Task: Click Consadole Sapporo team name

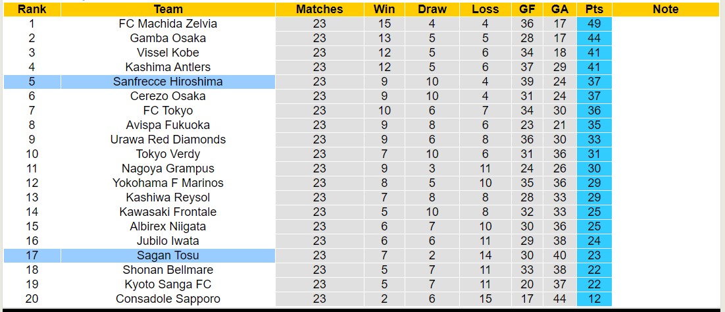Action: click(168, 299)
